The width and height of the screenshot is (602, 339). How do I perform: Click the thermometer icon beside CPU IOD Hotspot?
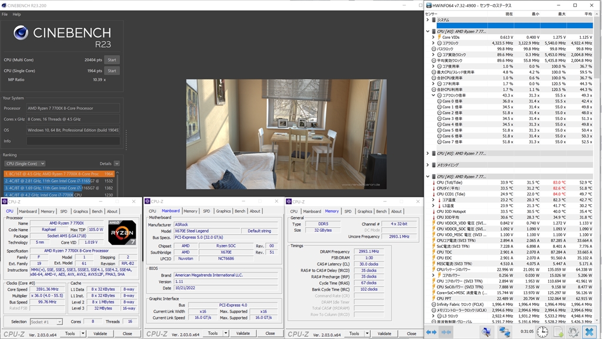point(434,211)
